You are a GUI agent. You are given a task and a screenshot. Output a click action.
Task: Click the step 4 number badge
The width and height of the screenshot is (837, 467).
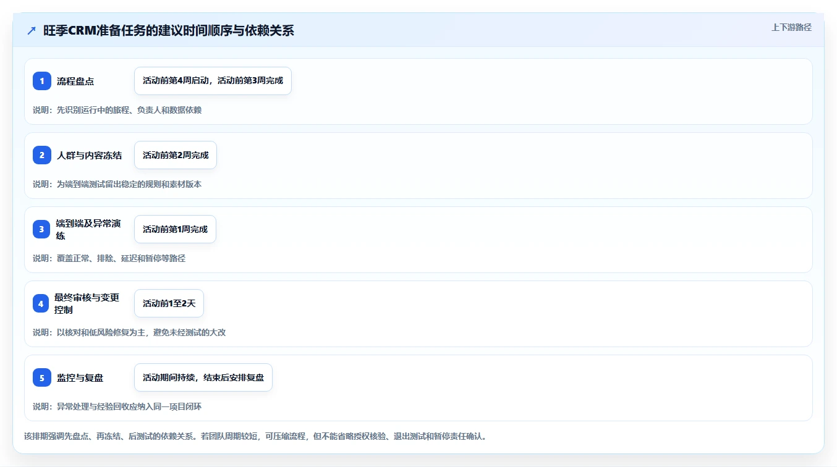[x=42, y=303]
